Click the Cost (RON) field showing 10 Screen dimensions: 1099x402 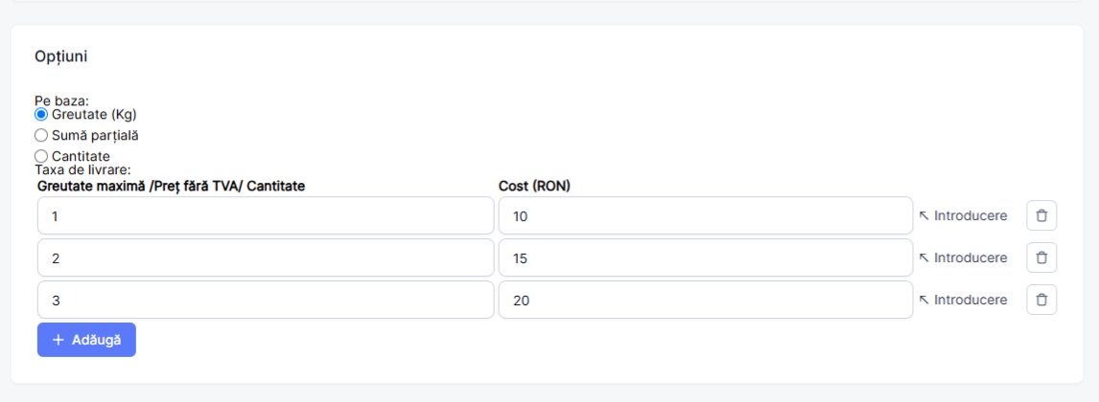(x=705, y=216)
